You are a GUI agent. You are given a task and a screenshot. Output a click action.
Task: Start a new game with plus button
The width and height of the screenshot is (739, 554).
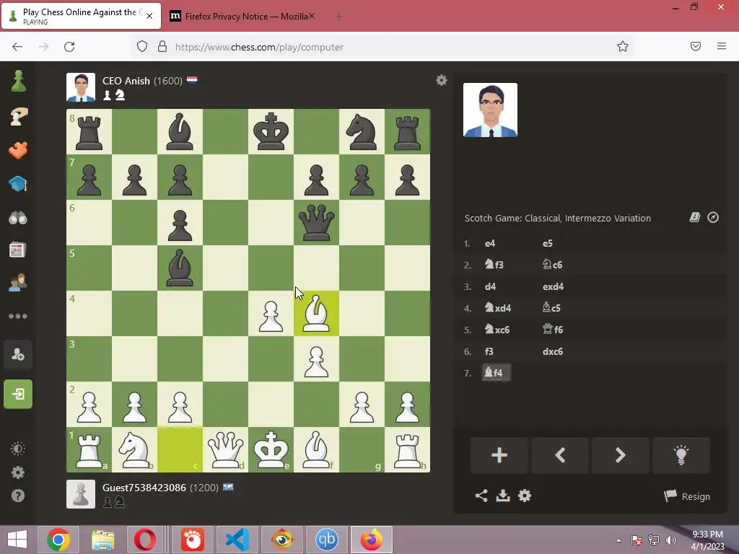click(499, 455)
